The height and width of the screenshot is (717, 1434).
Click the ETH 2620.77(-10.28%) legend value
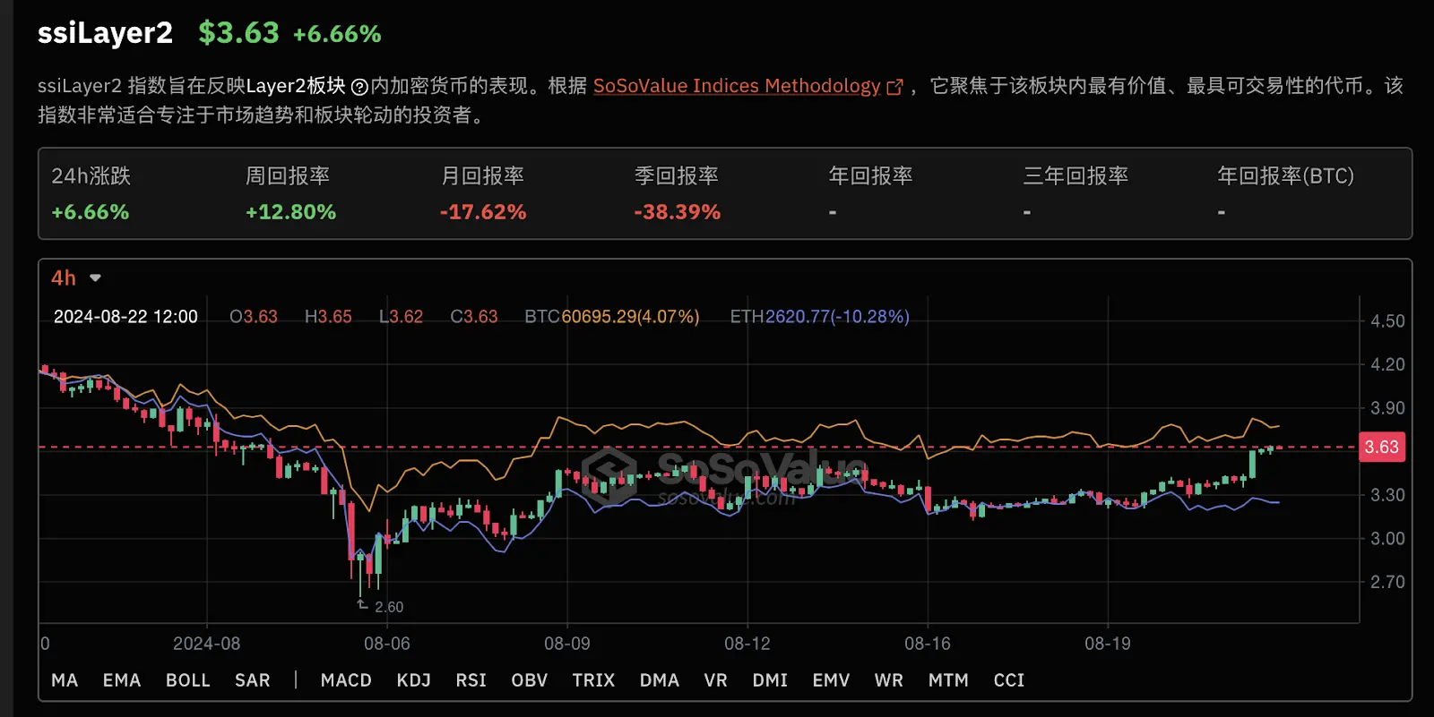point(819,317)
